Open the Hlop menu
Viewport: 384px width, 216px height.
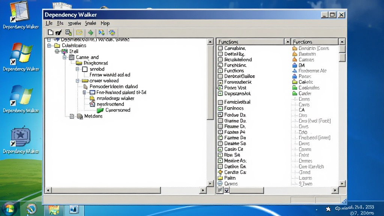[105, 23]
